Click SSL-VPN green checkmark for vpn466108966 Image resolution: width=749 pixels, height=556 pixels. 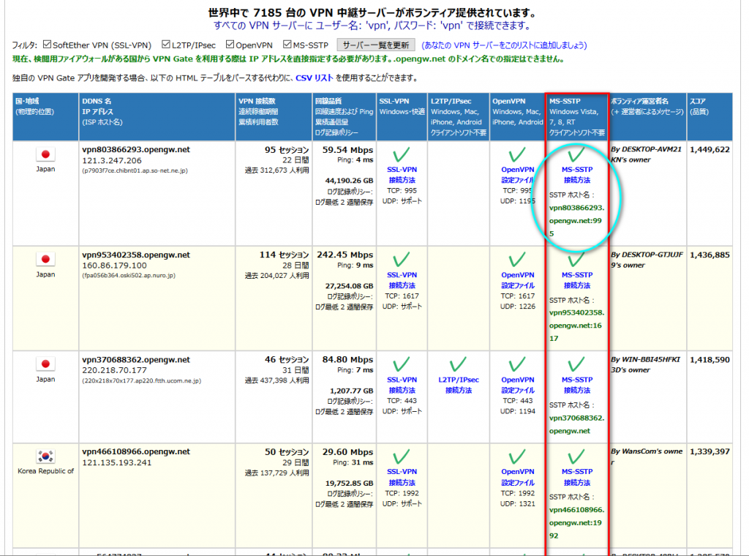[401, 457]
